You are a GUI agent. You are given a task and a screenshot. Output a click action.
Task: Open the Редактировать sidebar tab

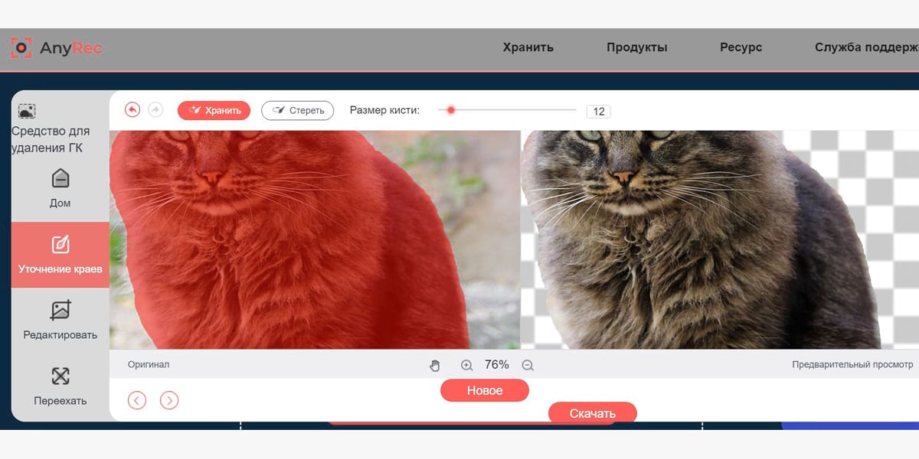point(60,321)
